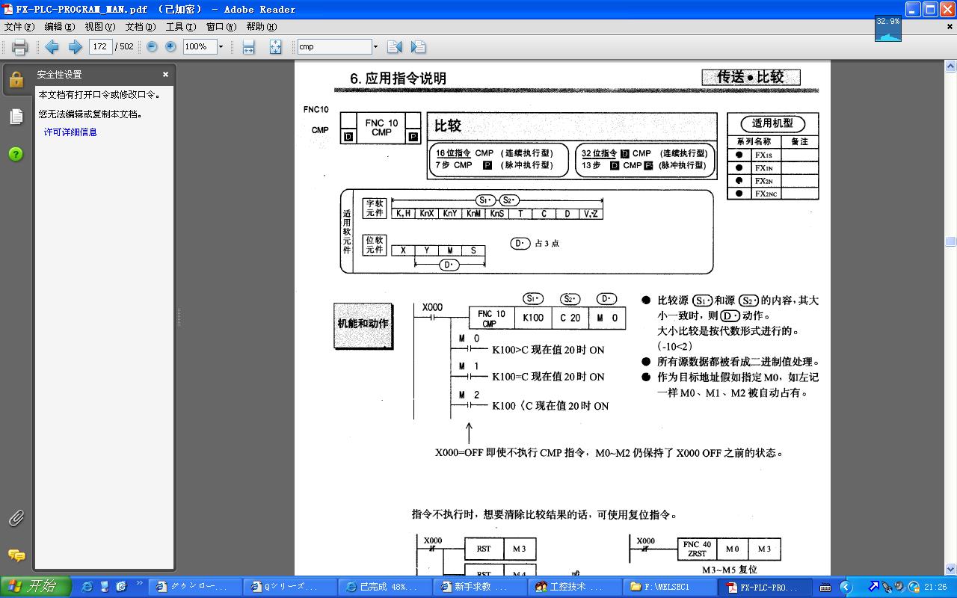Open the 视图 (View) menu
Viewport: 957px width, 598px height.
pos(99,27)
